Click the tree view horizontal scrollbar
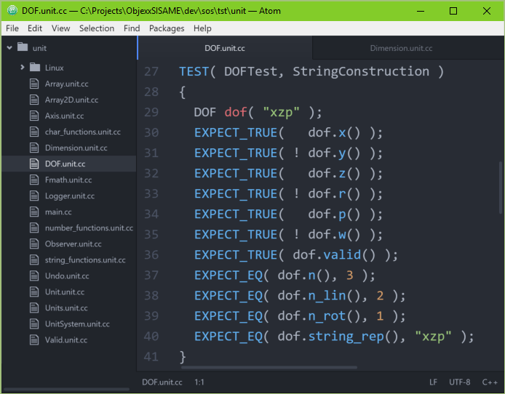 66,390
